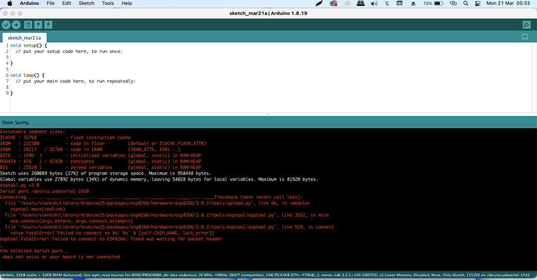Open the Tools menu
Viewport: 537px width, 280px height.
[x=108, y=3]
